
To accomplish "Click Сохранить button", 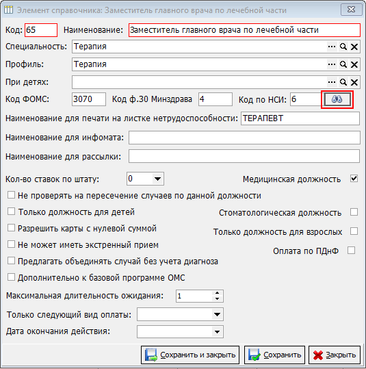I will [274, 355].
